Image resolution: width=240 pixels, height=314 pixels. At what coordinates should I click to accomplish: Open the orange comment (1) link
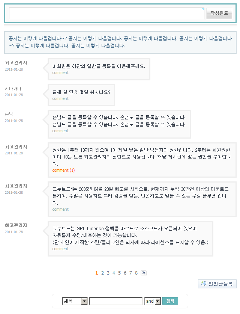[63, 170]
